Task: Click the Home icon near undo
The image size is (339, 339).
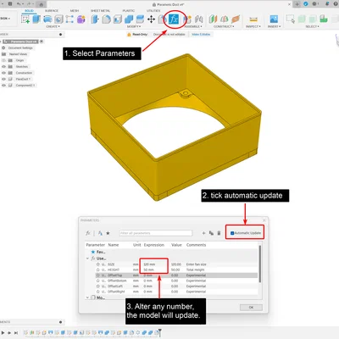Action: click(41, 4)
